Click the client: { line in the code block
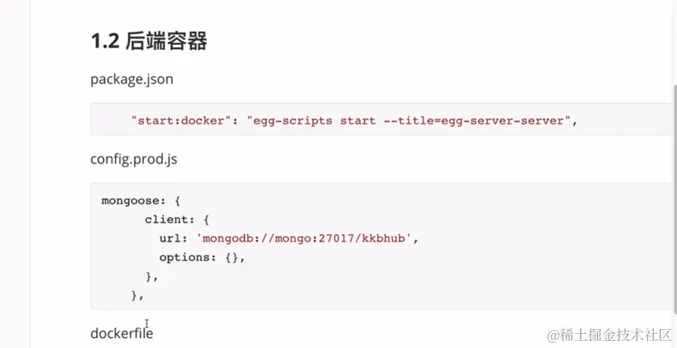Image resolution: width=677 pixels, height=348 pixels. (177, 220)
